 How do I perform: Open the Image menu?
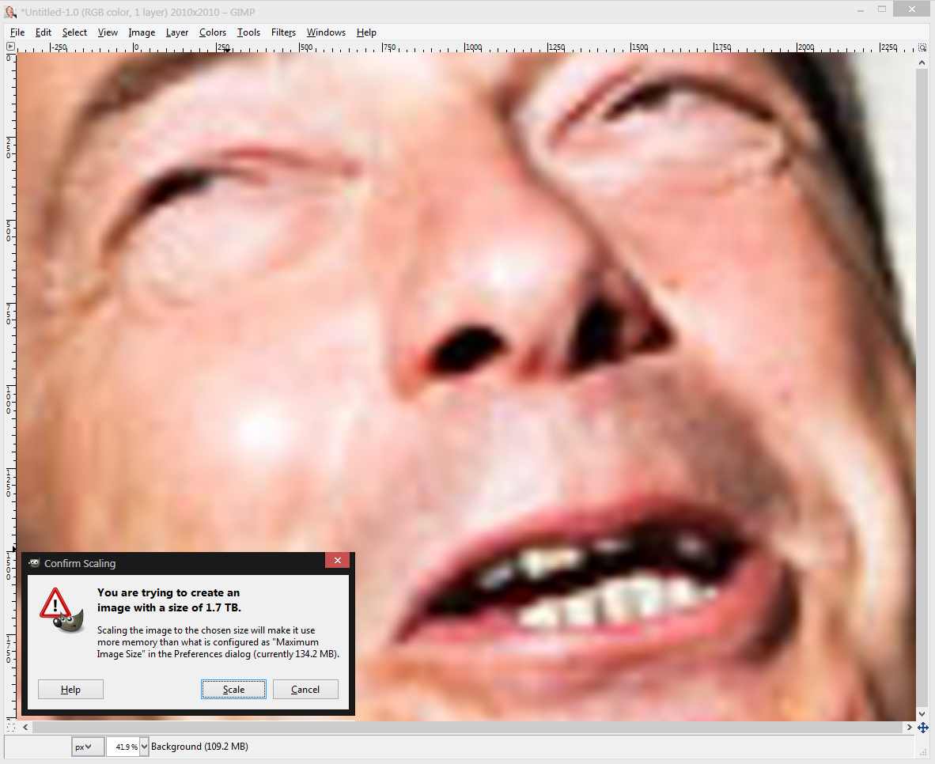point(142,32)
